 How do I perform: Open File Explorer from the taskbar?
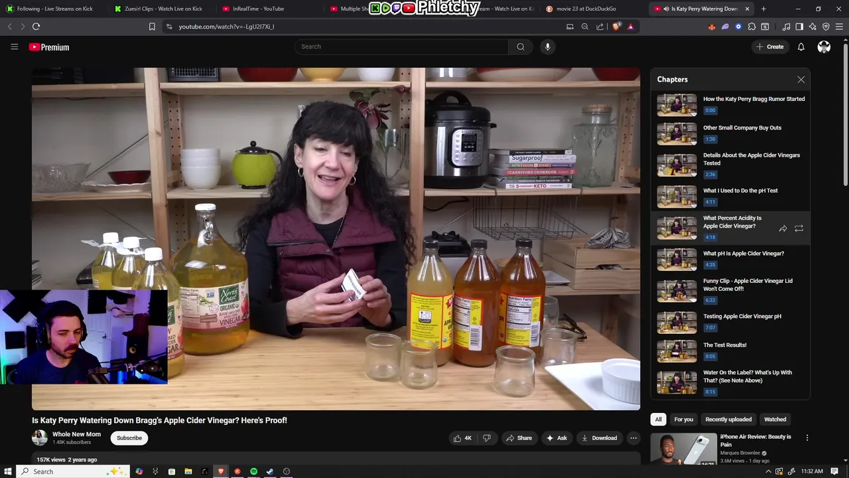click(188, 471)
